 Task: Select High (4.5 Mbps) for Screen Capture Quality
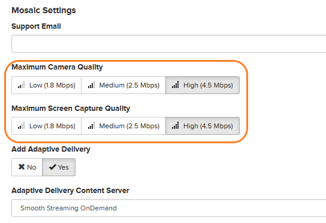(x=203, y=126)
